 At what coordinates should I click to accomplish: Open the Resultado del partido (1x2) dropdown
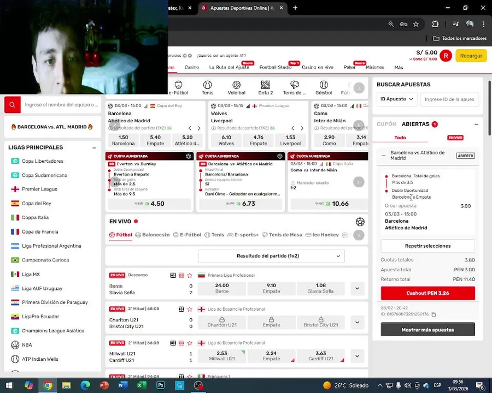tap(271, 256)
